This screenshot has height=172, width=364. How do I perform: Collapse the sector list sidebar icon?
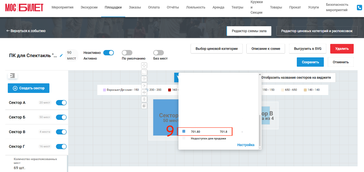(12, 76)
